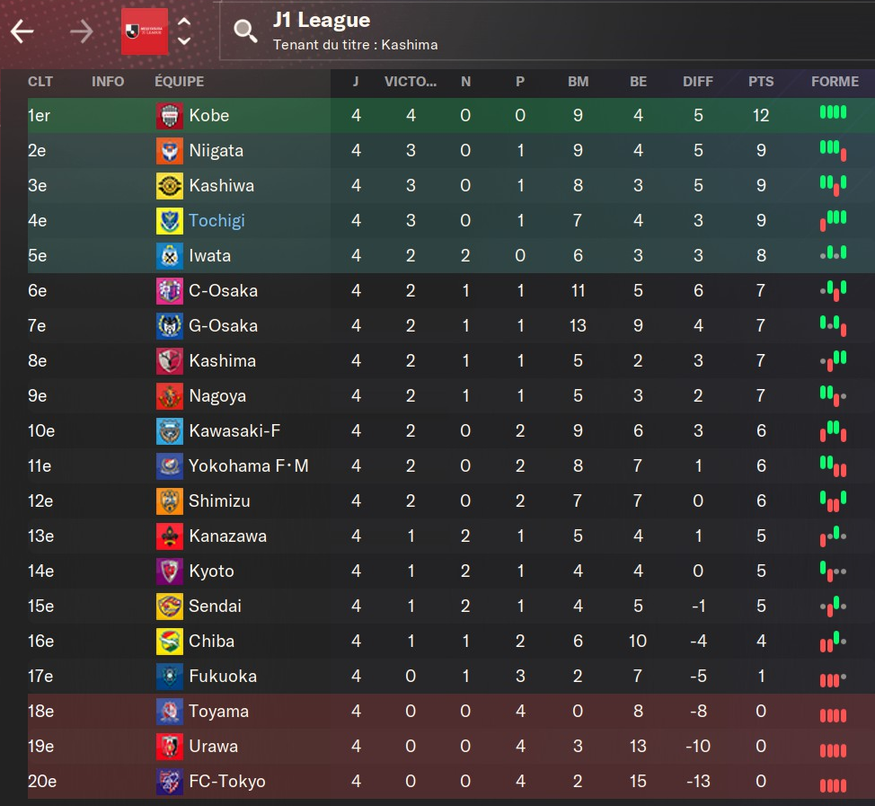Screen dimensions: 875x806
Task: Open the Tochigi team link
Action: click(x=217, y=221)
